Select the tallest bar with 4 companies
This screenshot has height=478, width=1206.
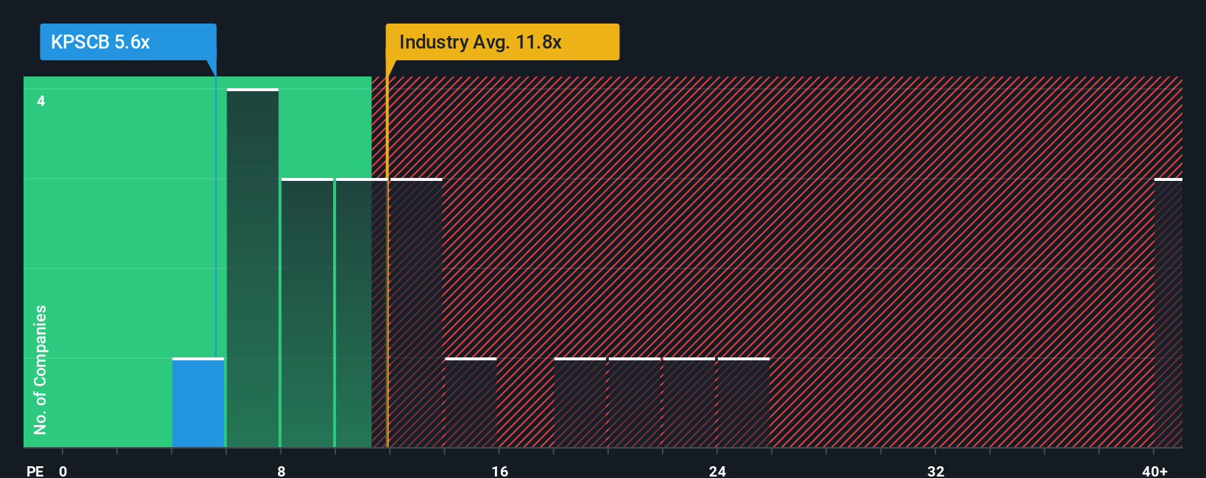coord(253,268)
